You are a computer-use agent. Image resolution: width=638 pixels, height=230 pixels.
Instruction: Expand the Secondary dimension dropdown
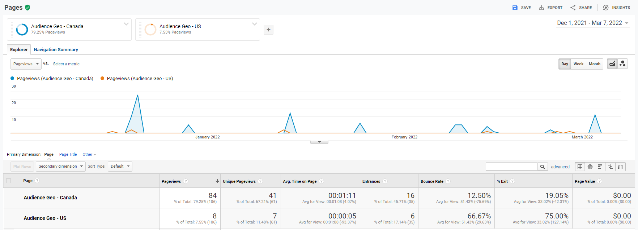coord(61,167)
